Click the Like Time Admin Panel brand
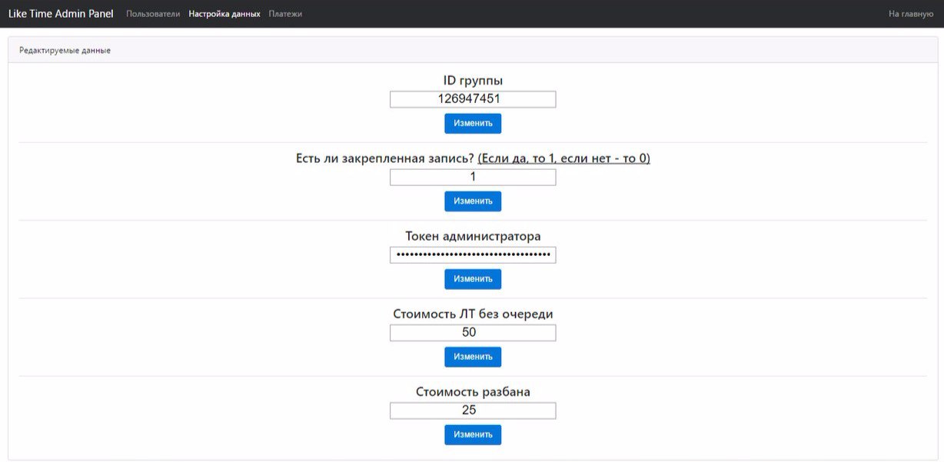 (61, 14)
